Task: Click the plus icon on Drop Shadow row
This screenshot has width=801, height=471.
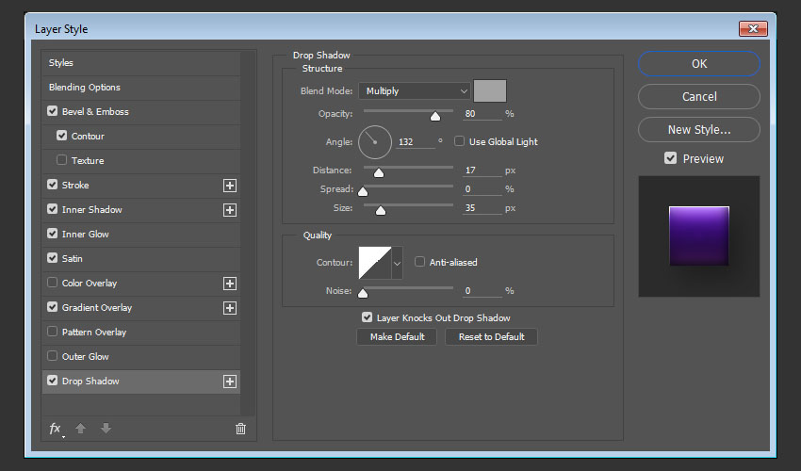Action: (229, 382)
